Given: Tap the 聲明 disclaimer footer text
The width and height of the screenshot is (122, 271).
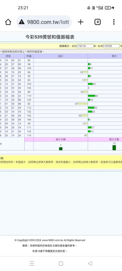Looking at the screenshot, I should (x=50, y=246).
